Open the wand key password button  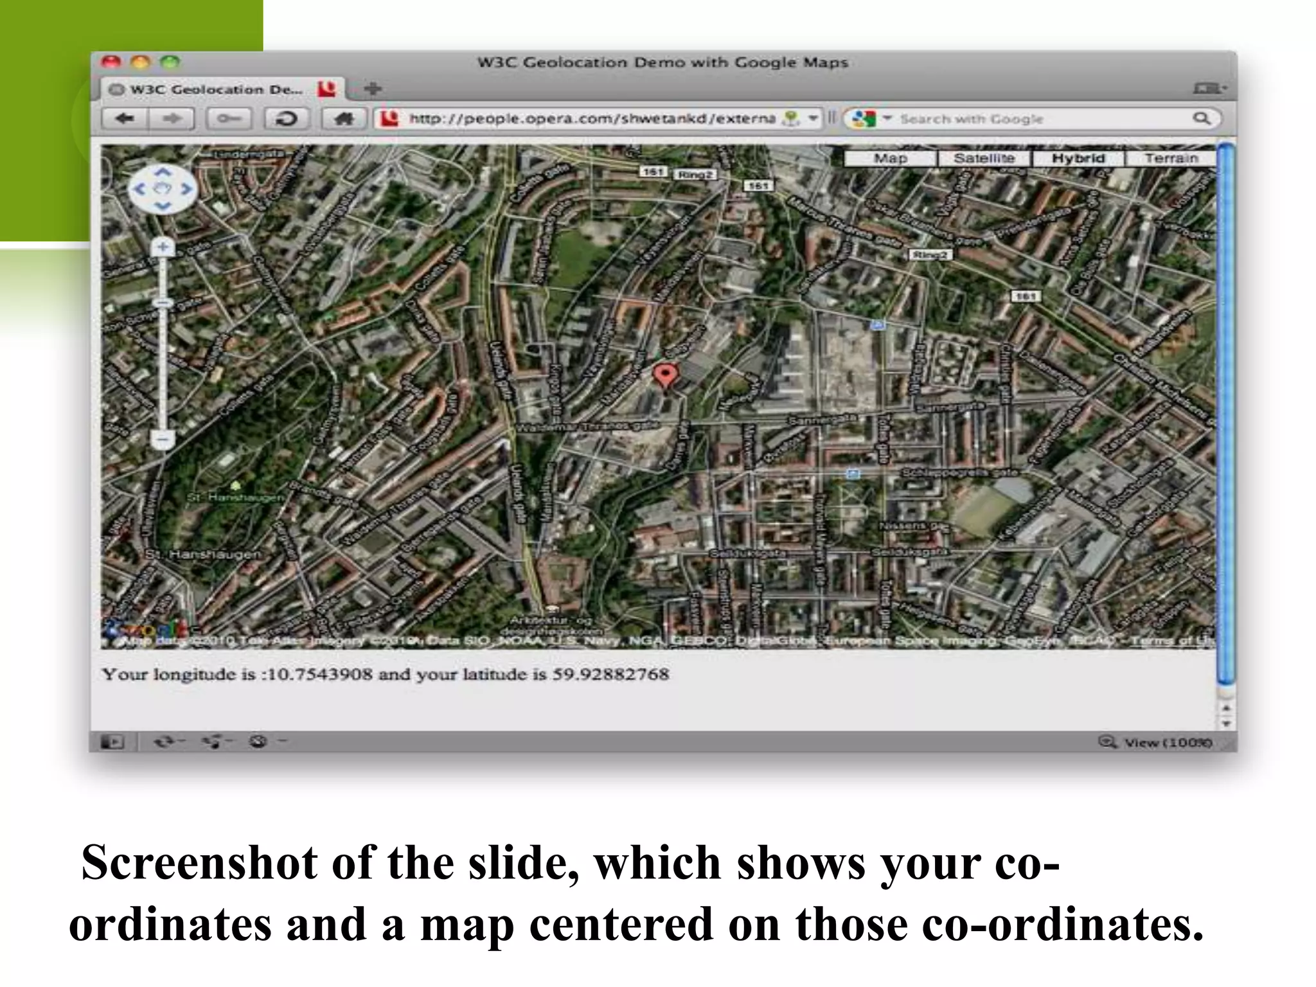tap(227, 119)
